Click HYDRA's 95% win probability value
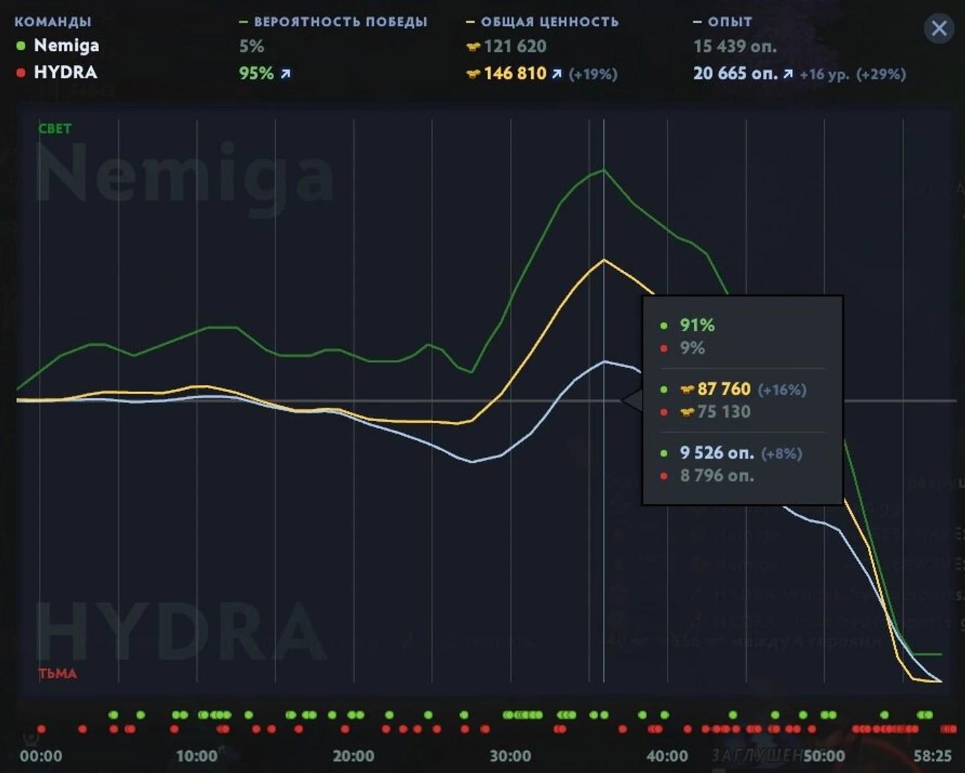 coord(256,73)
